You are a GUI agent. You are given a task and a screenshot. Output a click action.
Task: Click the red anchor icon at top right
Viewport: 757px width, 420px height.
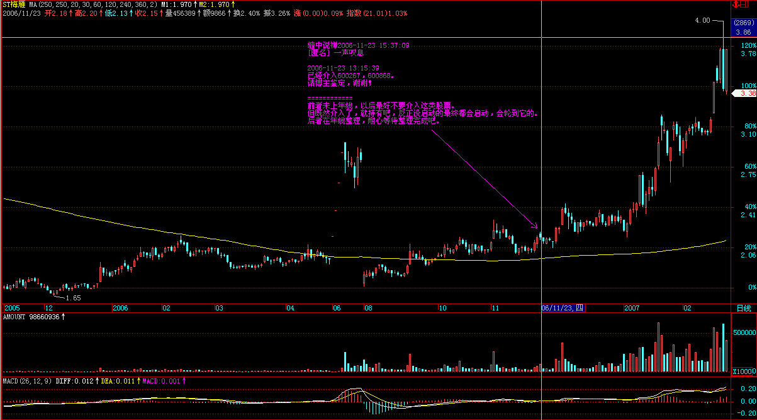click(735, 4)
